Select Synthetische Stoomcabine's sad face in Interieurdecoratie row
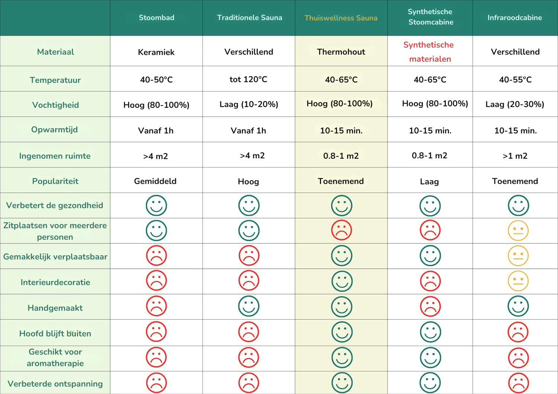This screenshot has height=394, width=558. tap(430, 281)
